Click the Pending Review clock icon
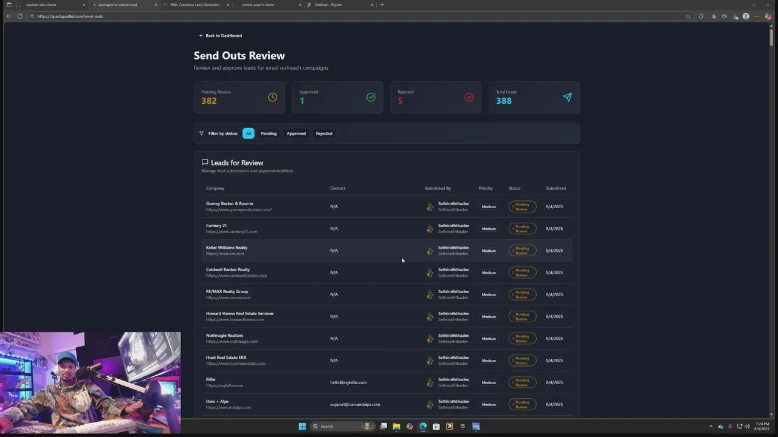The height and width of the screenshot is (437, 778). [x=272, y=97]
